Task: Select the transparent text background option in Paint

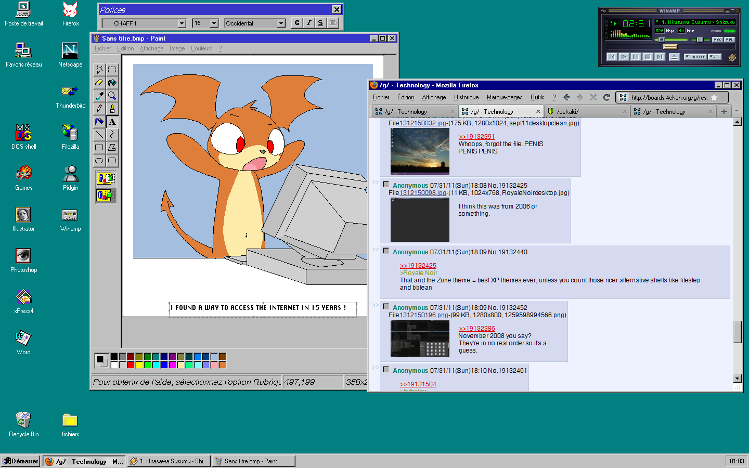Action: coord(106,196)
